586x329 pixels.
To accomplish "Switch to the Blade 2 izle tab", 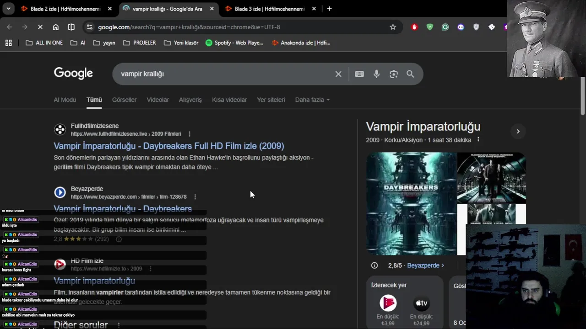I will [65, 9].
